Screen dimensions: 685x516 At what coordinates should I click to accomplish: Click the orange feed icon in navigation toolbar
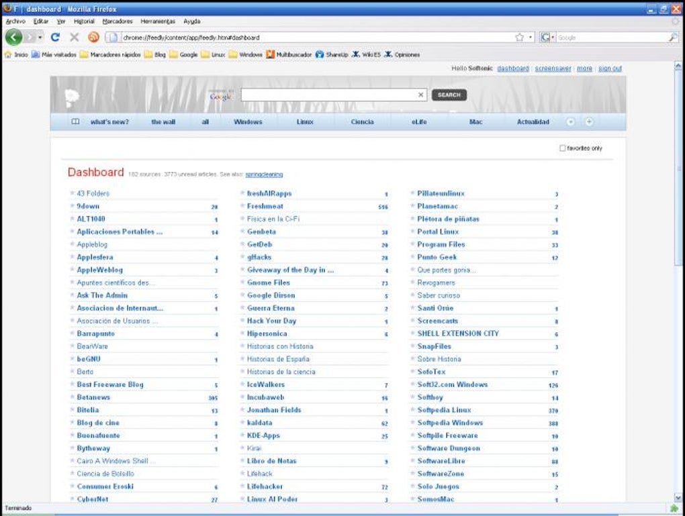(93, 38)
